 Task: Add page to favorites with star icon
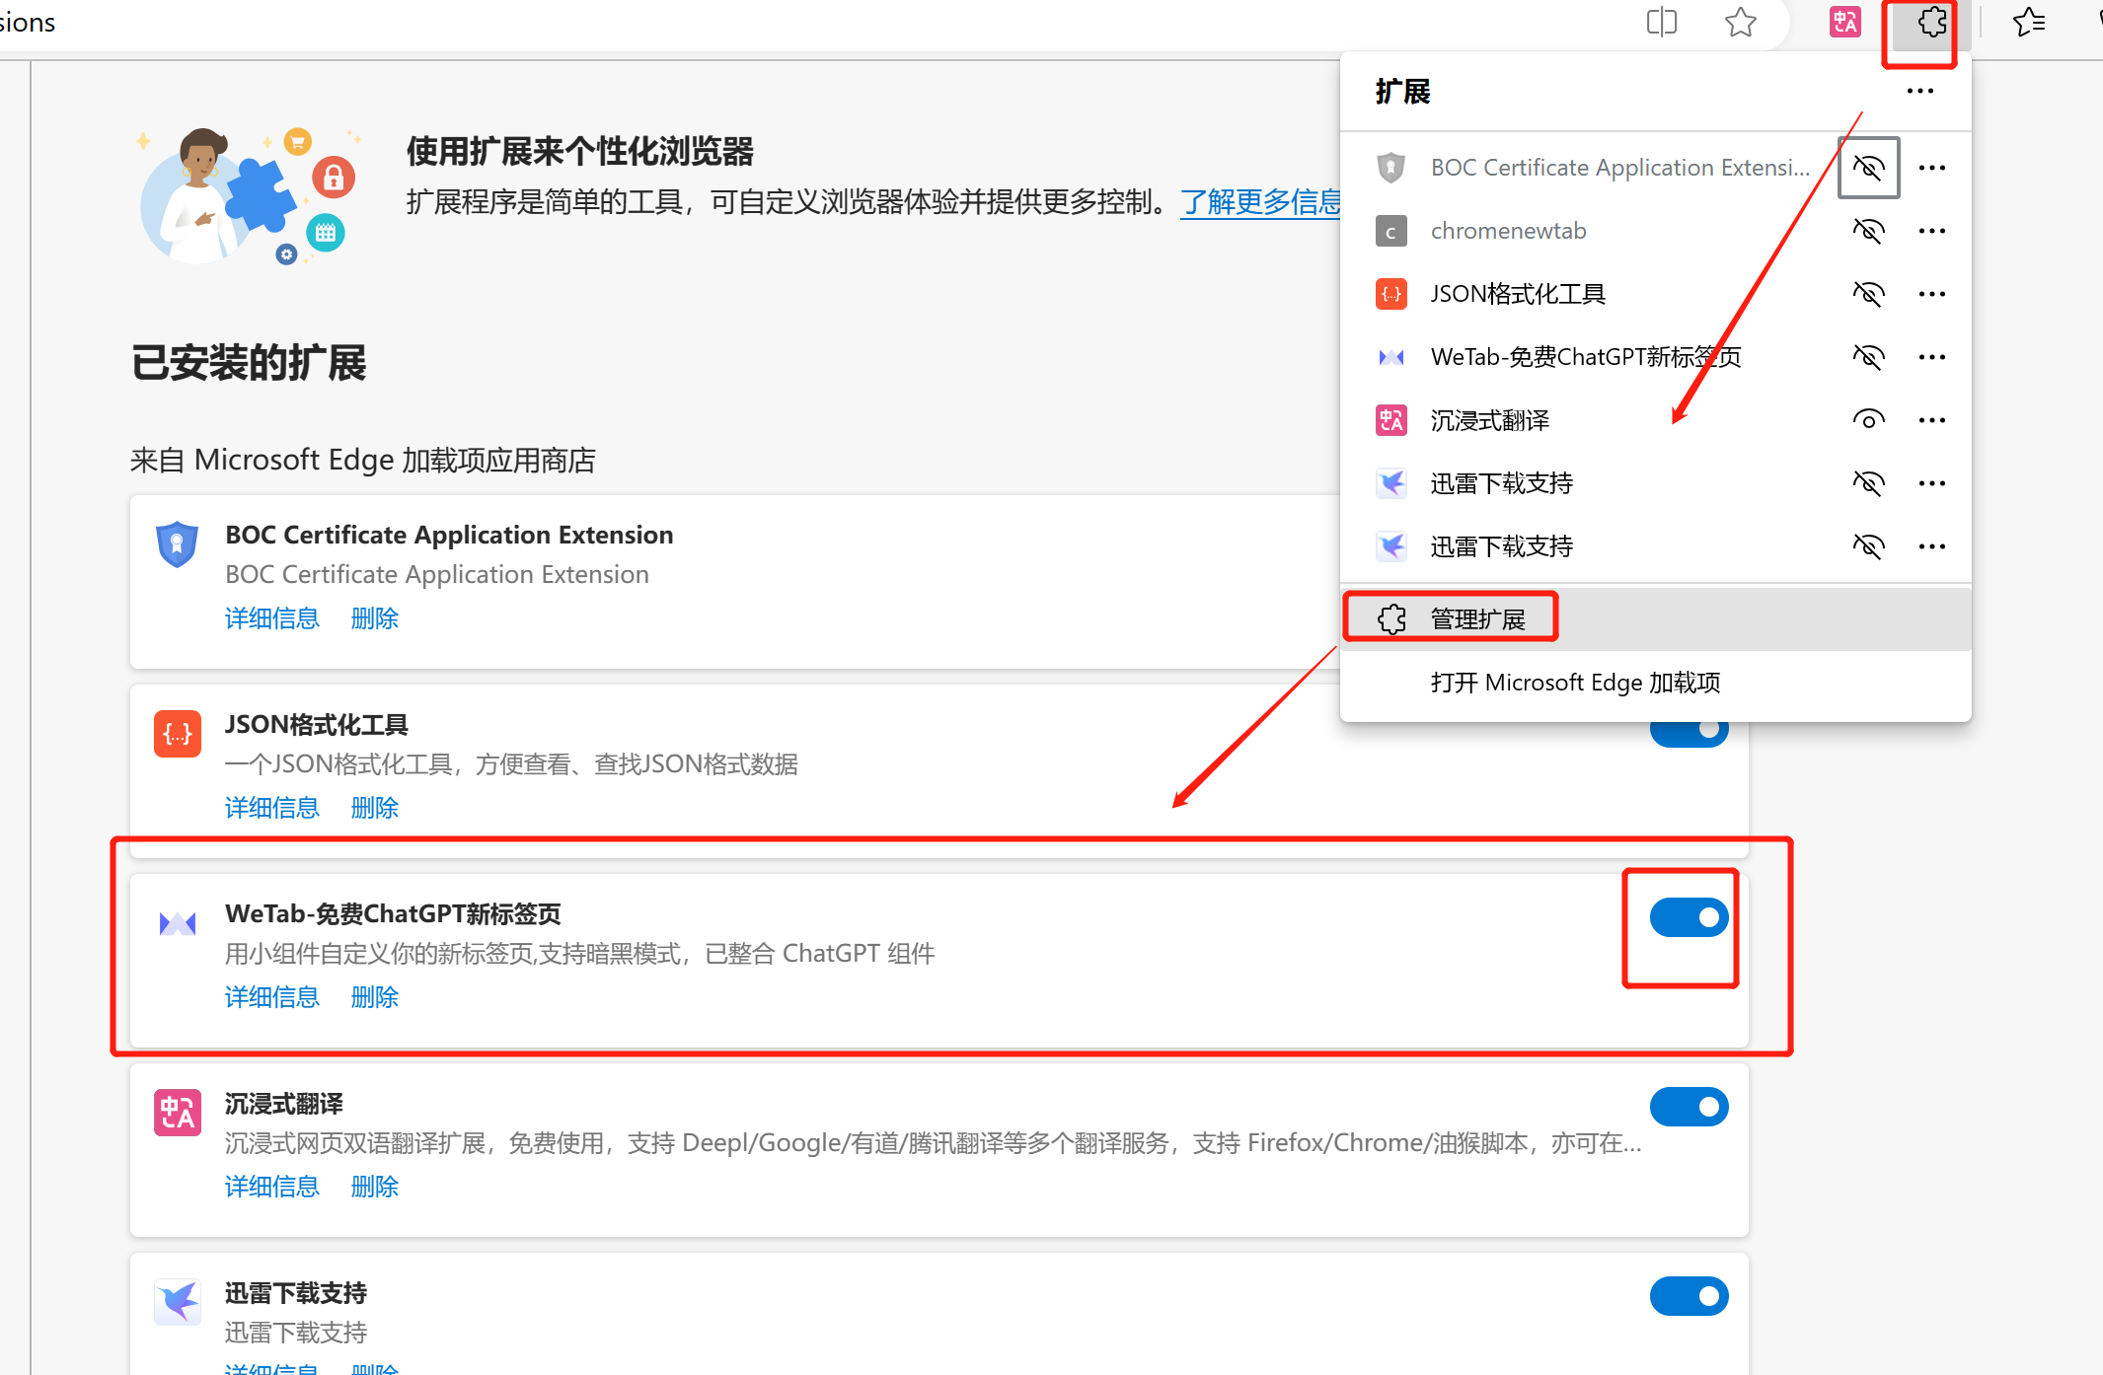pyautogui.click(x=1741, y=22)
